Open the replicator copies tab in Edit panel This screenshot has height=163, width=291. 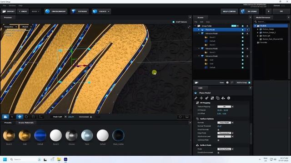pos(218,98)
